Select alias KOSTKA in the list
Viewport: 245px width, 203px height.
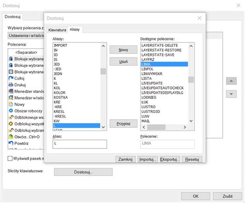[x=76, y=97]
